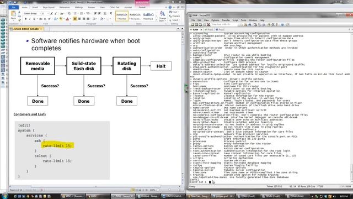The height and width of the screenshot is (199, 353).
Task: Click the Sort icon in Paragraph group
Action: point(105,13)
